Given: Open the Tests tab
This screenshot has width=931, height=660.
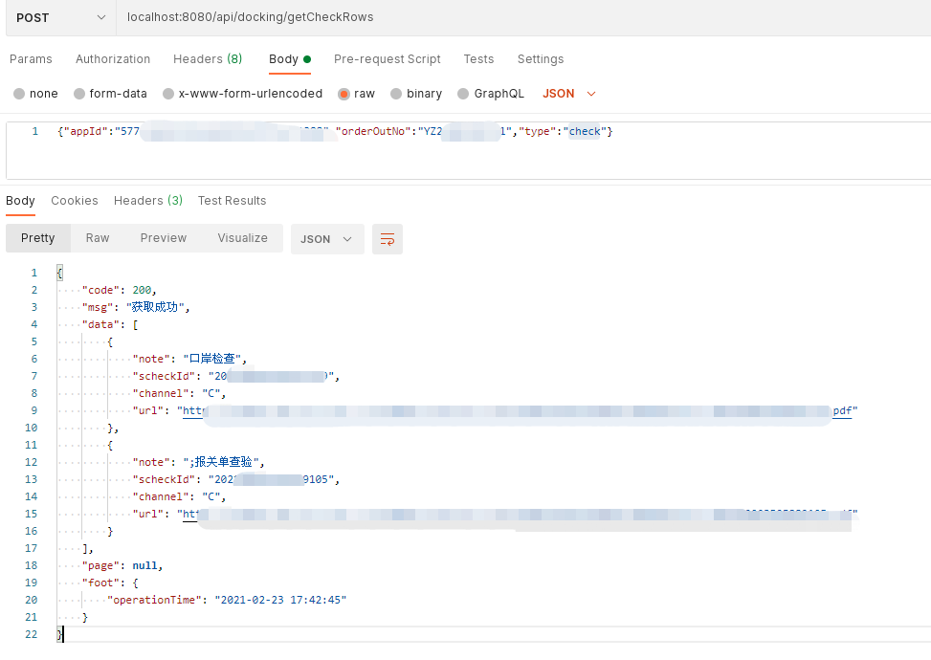Looking at the screenshot, I should [478, 59].
